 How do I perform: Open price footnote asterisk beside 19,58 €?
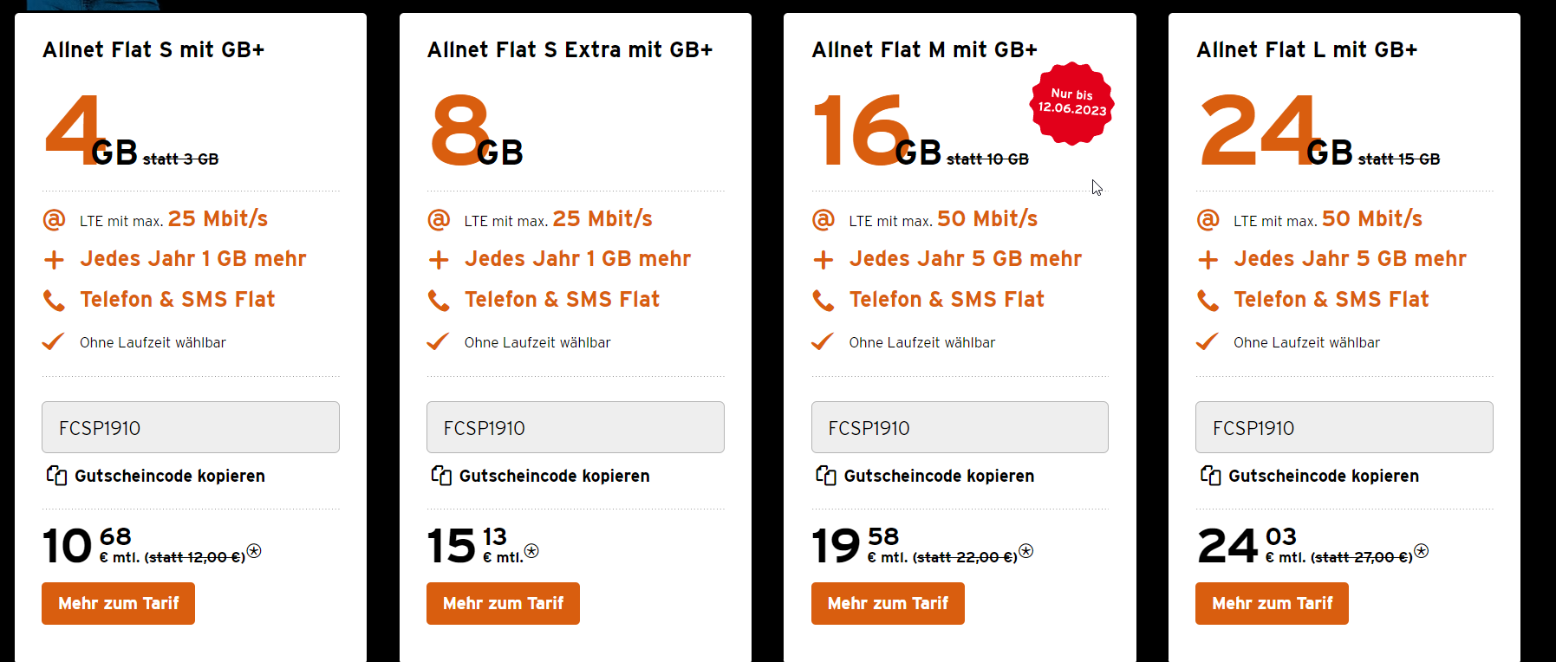(1025, 550)
